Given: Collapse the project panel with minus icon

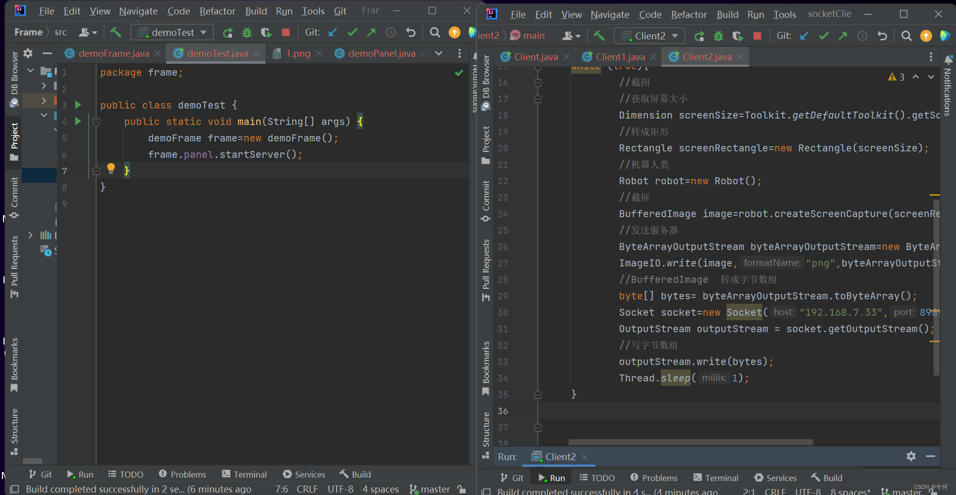Looking at the screenshot, I should [x=47, y=53].
